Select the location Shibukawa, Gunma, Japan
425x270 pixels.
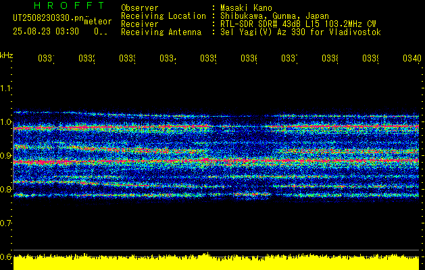[x=274, y=16]
